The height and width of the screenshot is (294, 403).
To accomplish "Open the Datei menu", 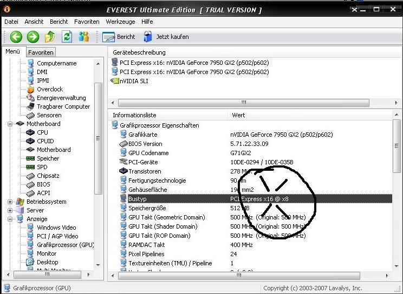I will [x=11, y=22].
